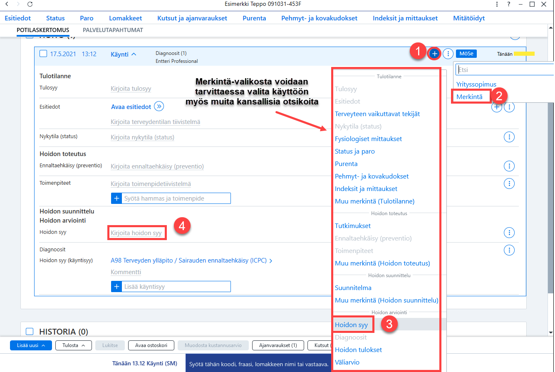Tick the HISTORIA section checkbox
The width and height of the screenshot is (555, 372).
pyautogui.click(x=30, y=332)
